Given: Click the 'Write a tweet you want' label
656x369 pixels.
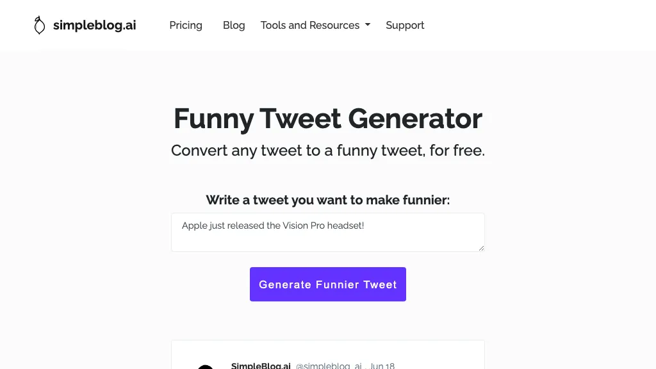Looking at the screenshot, I should [328, 200].
